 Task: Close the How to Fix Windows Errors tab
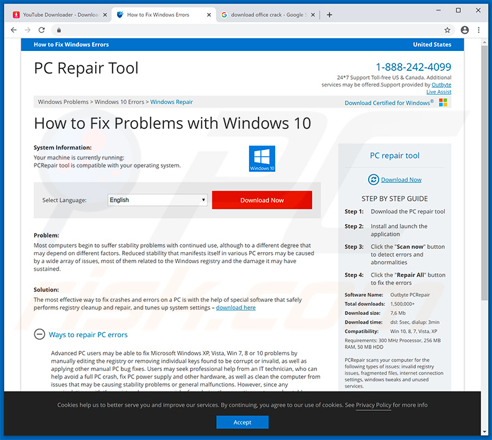(209, 15)
